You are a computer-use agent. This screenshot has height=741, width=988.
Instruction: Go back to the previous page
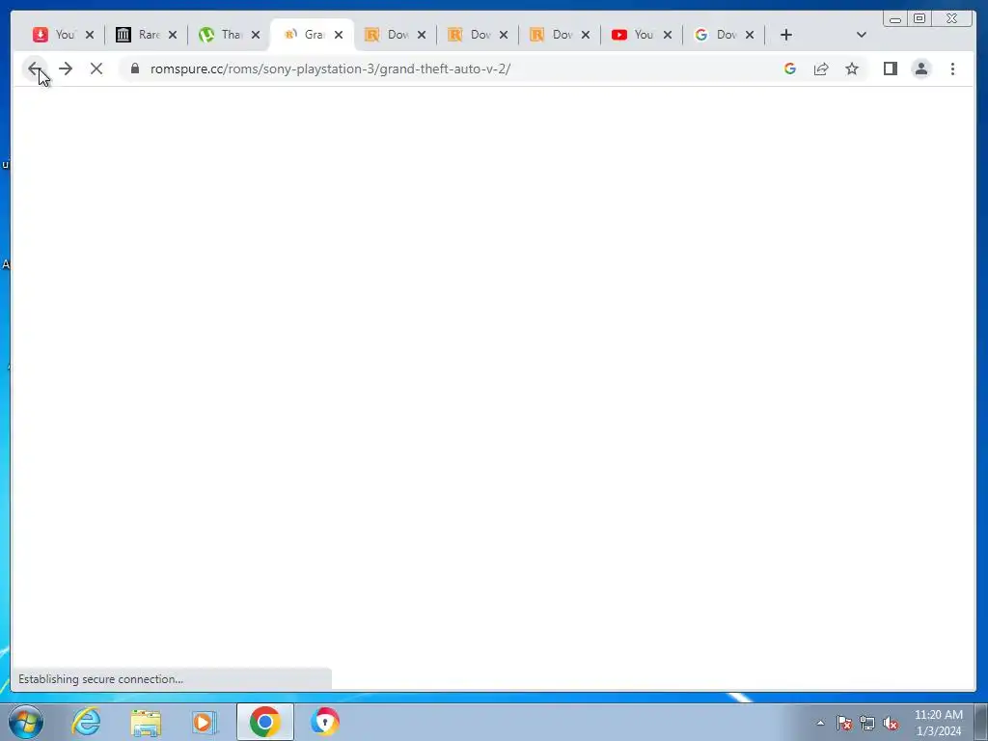(34, 69)
